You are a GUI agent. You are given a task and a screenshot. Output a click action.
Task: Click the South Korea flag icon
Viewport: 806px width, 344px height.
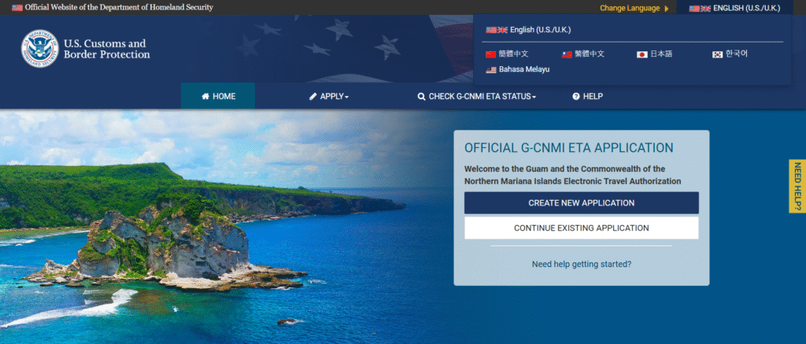(x=718, y=54)
